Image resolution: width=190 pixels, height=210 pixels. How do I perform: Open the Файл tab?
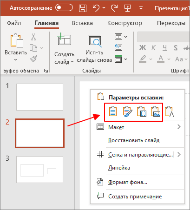pos(14,23)
